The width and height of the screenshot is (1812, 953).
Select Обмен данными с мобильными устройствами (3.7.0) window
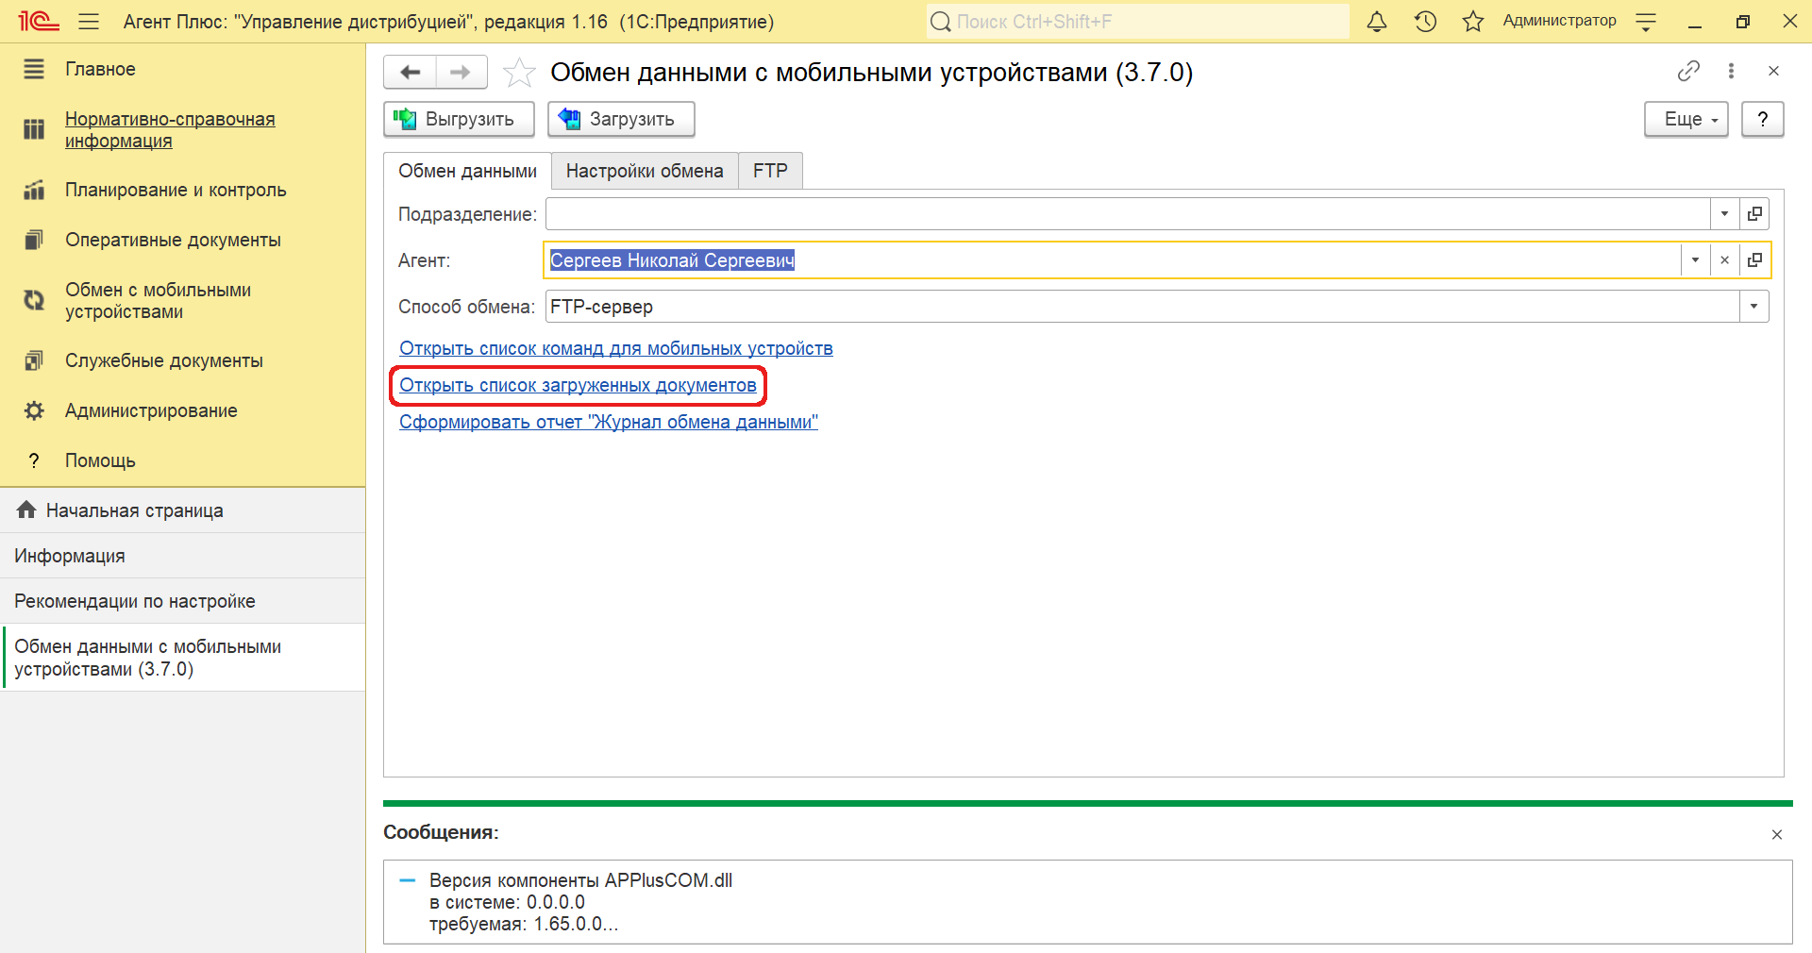[182, 658]
